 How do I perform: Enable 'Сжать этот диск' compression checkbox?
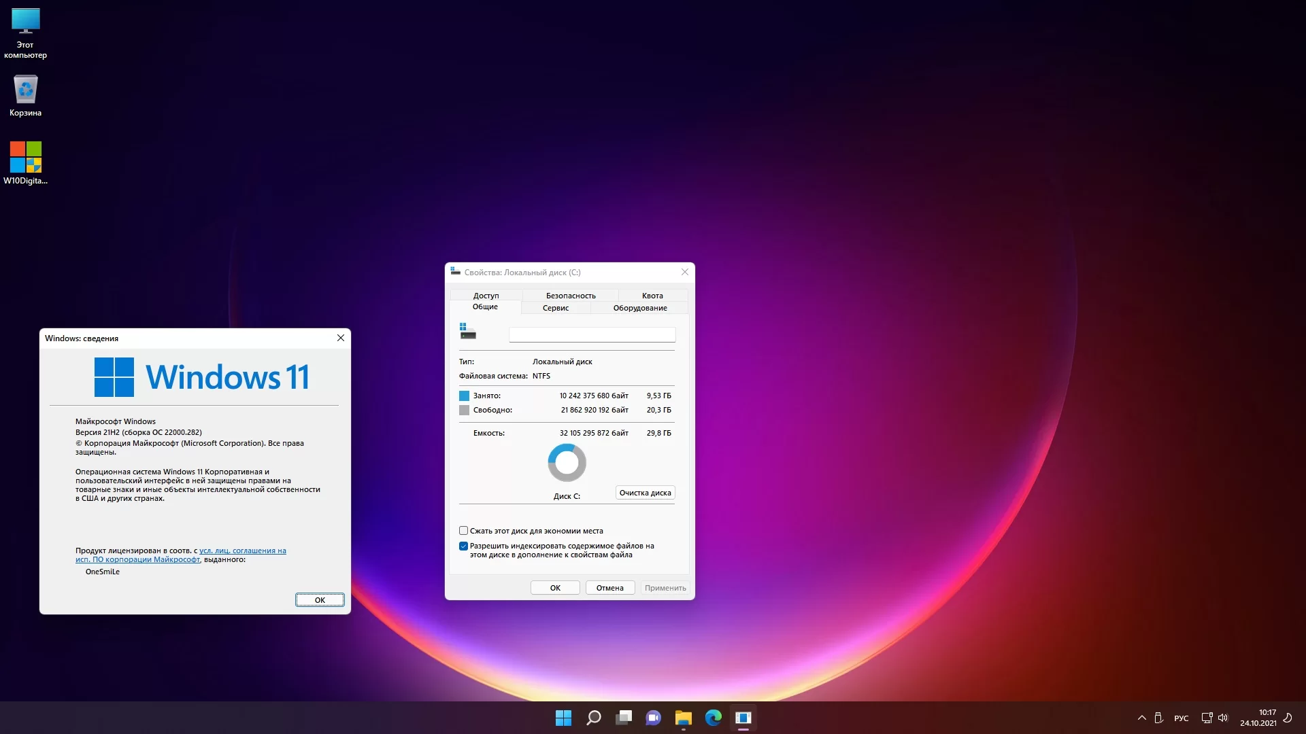click(463, 531)
